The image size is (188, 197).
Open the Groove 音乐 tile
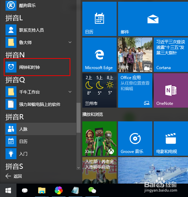tap(135, 139)
